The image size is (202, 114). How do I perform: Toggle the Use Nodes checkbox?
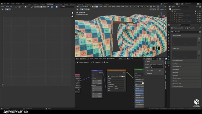(x=108, y=59)
